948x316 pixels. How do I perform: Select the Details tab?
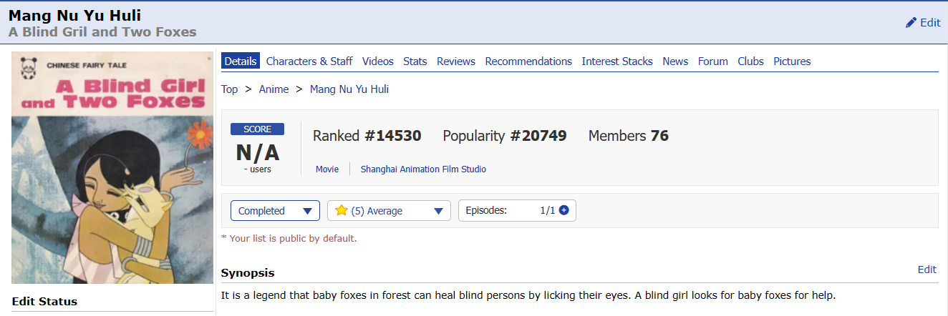coord(241,61)
